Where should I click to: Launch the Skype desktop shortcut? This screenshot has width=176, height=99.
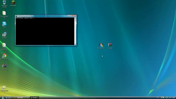(4, 24)
